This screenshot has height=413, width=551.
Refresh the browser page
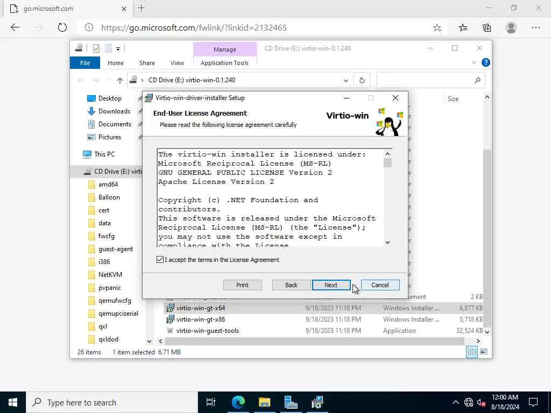click(x=62, y=27)
